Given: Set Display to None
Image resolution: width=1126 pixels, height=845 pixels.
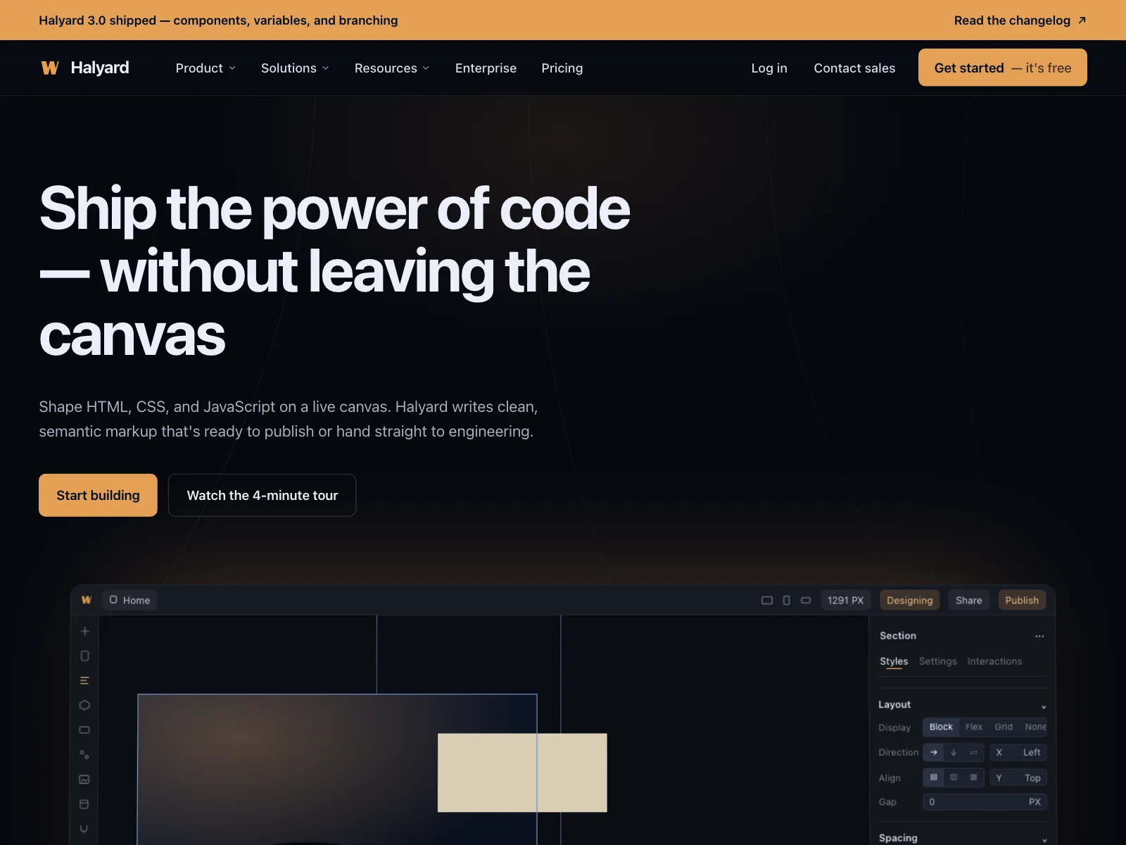Looking at the screenshot, I should pos(1035,727).
